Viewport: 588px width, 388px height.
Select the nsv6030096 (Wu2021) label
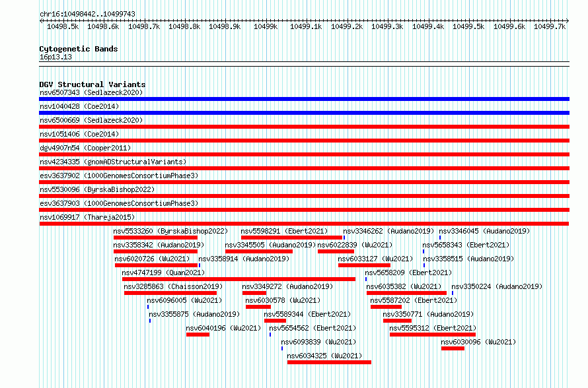coord(478,342)
